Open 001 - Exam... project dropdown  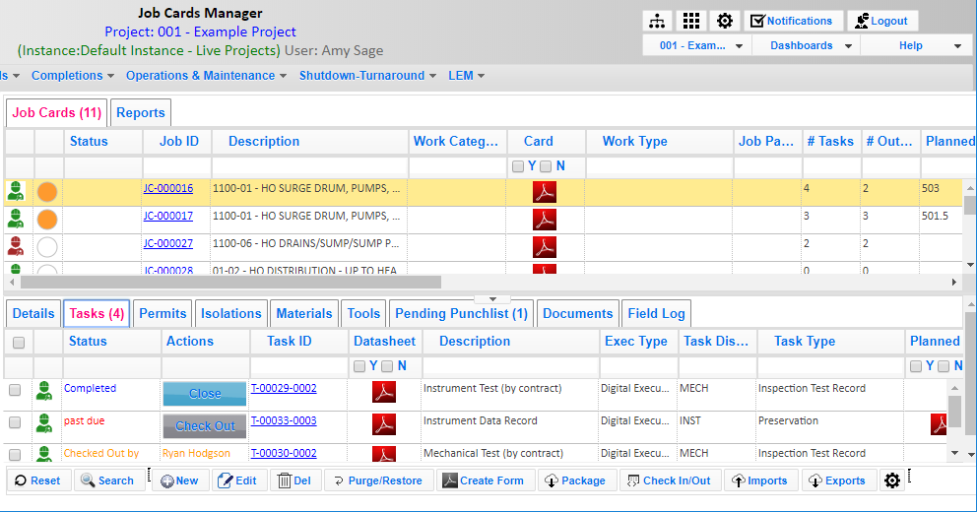click(697, 45)
